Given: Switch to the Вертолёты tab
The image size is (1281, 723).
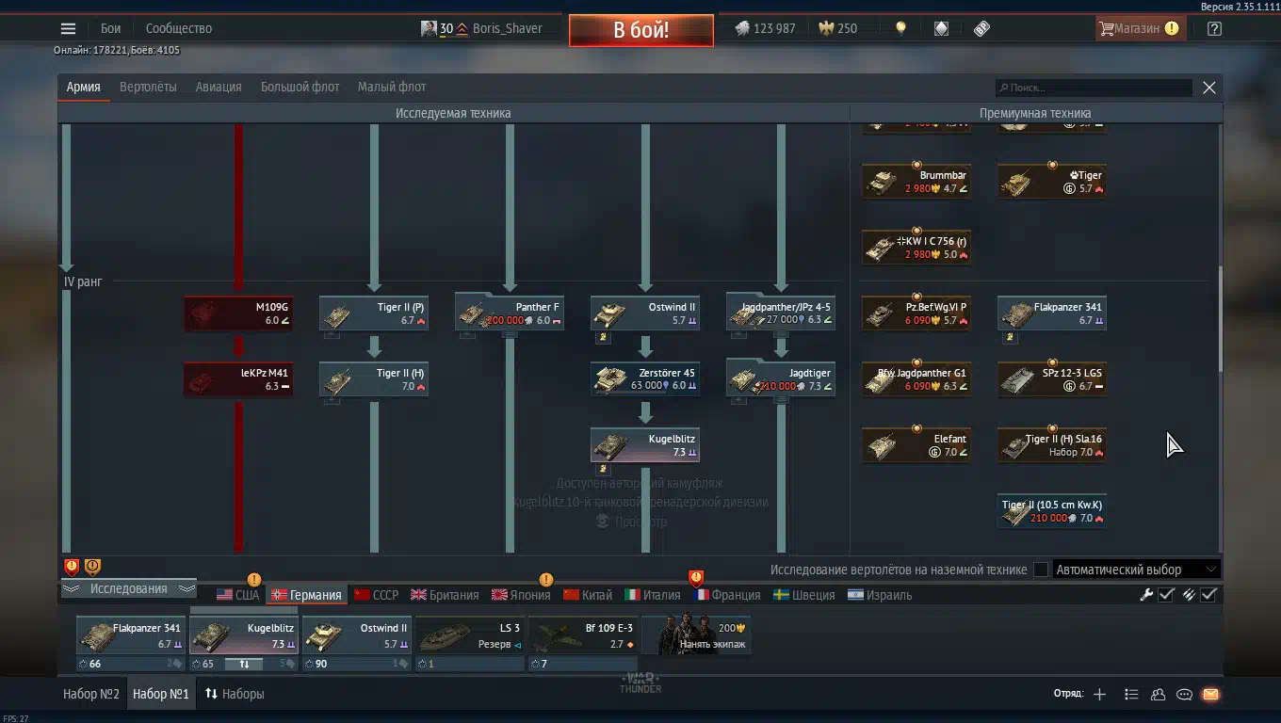Looking at the screenshot, I should [x=148, y=87].
